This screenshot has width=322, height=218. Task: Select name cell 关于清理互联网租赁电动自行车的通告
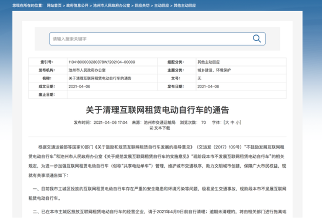coord(100,78)
